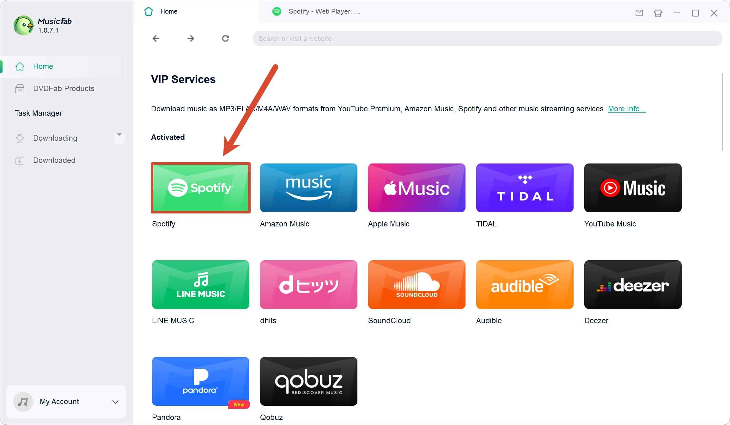Click the TIDAL label text

point(486,224)
